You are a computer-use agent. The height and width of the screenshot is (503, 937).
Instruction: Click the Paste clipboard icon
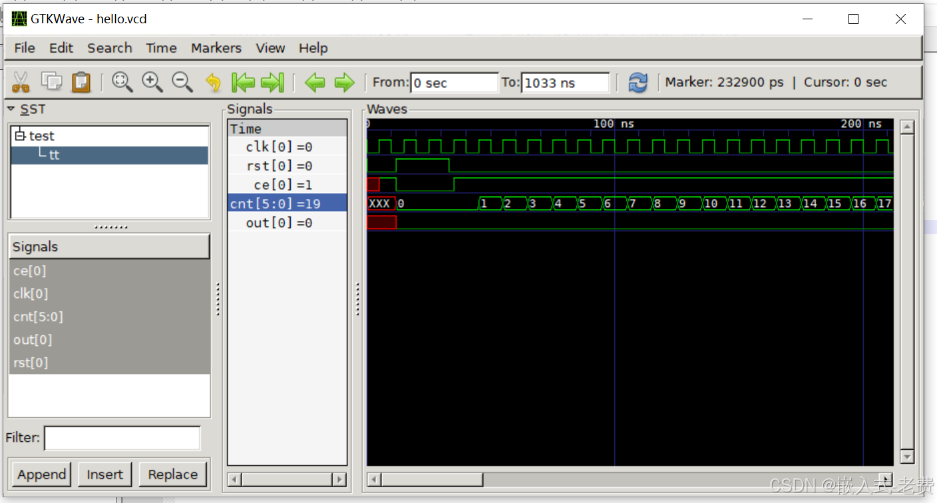tap(81, 82)
